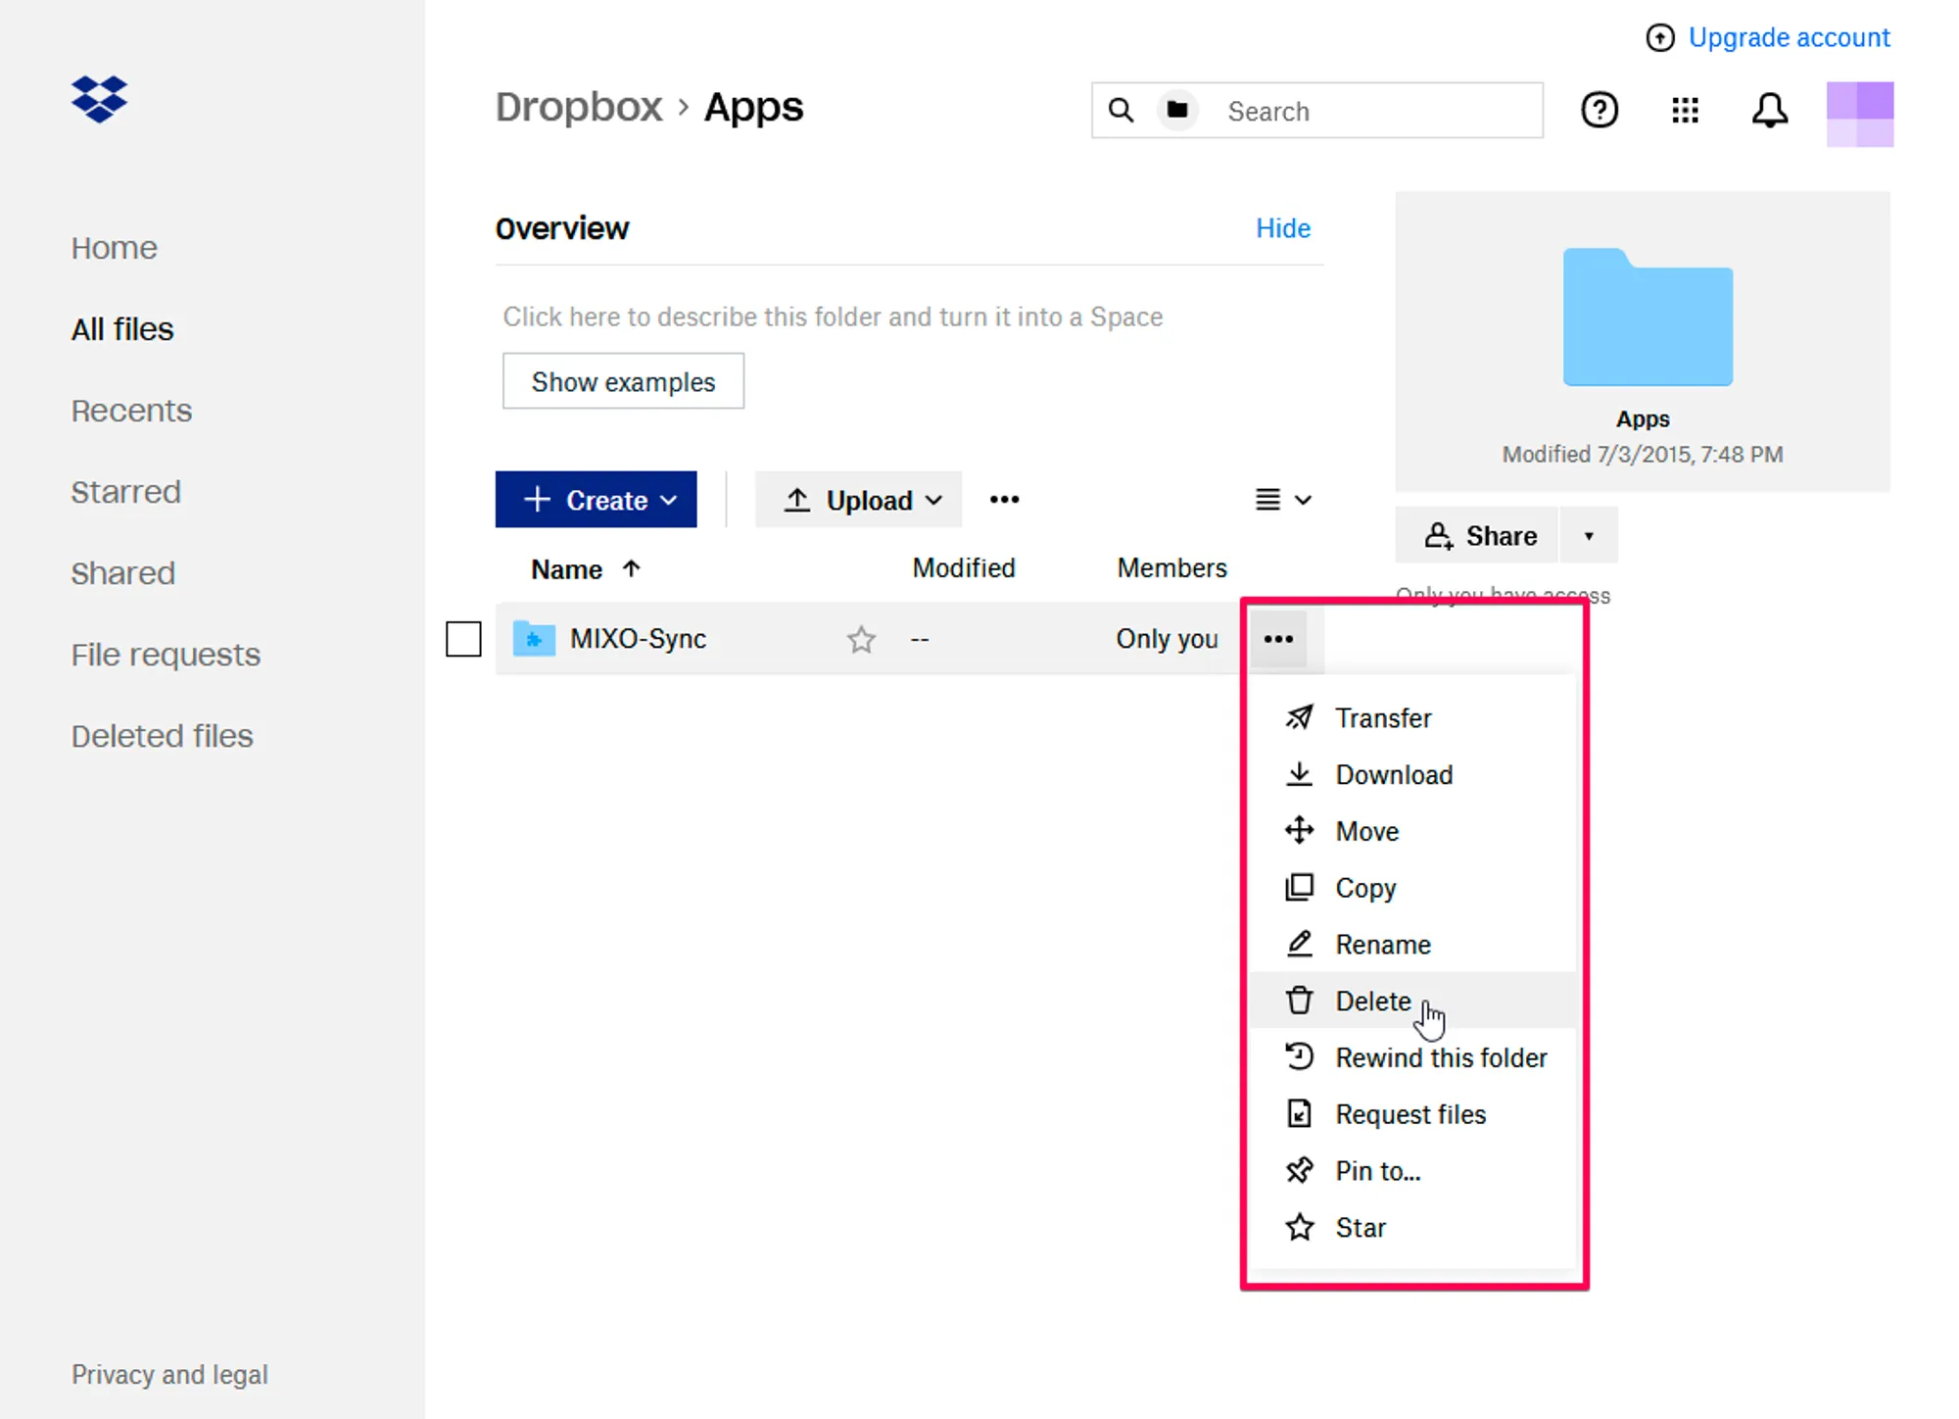
Task: Click the MIXO-Sync row's three-dot button
Action: click(1277, 639)
